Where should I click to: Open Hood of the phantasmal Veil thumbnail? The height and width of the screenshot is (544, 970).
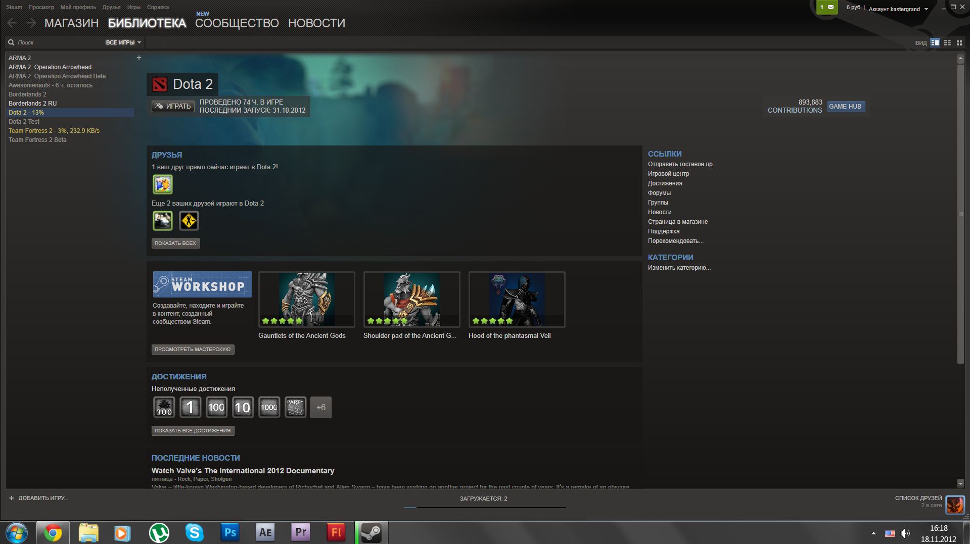point(517,300)
